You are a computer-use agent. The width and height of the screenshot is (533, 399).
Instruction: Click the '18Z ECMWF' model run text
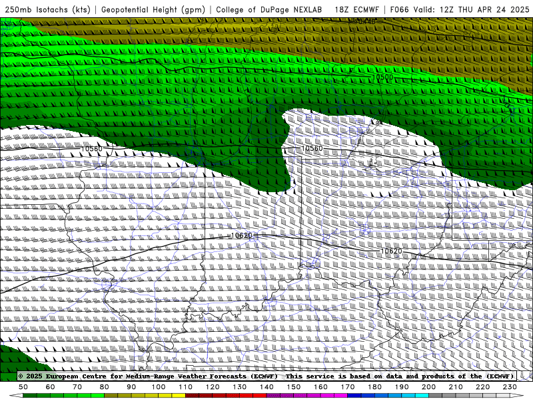[356, 9]
